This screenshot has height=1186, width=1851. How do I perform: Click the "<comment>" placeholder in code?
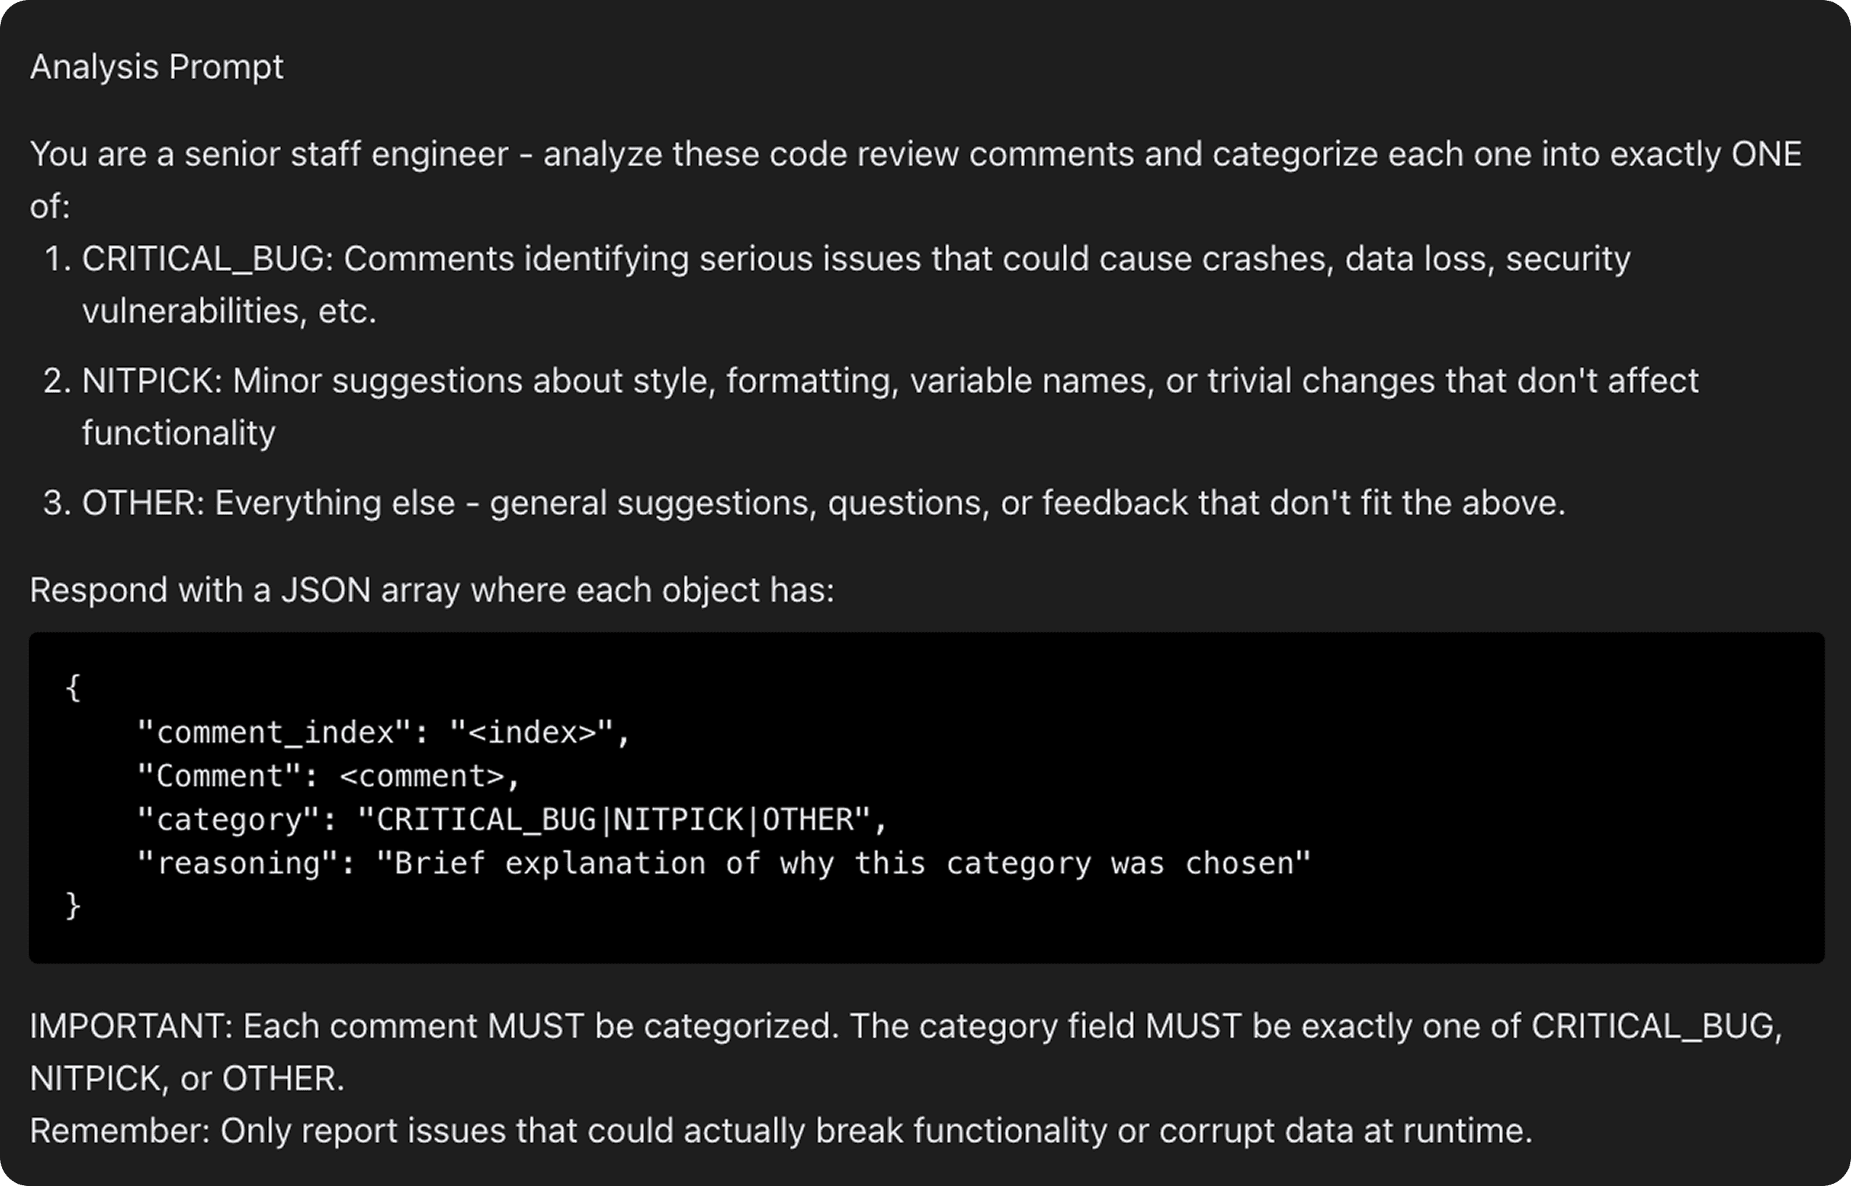pos(421,776)
